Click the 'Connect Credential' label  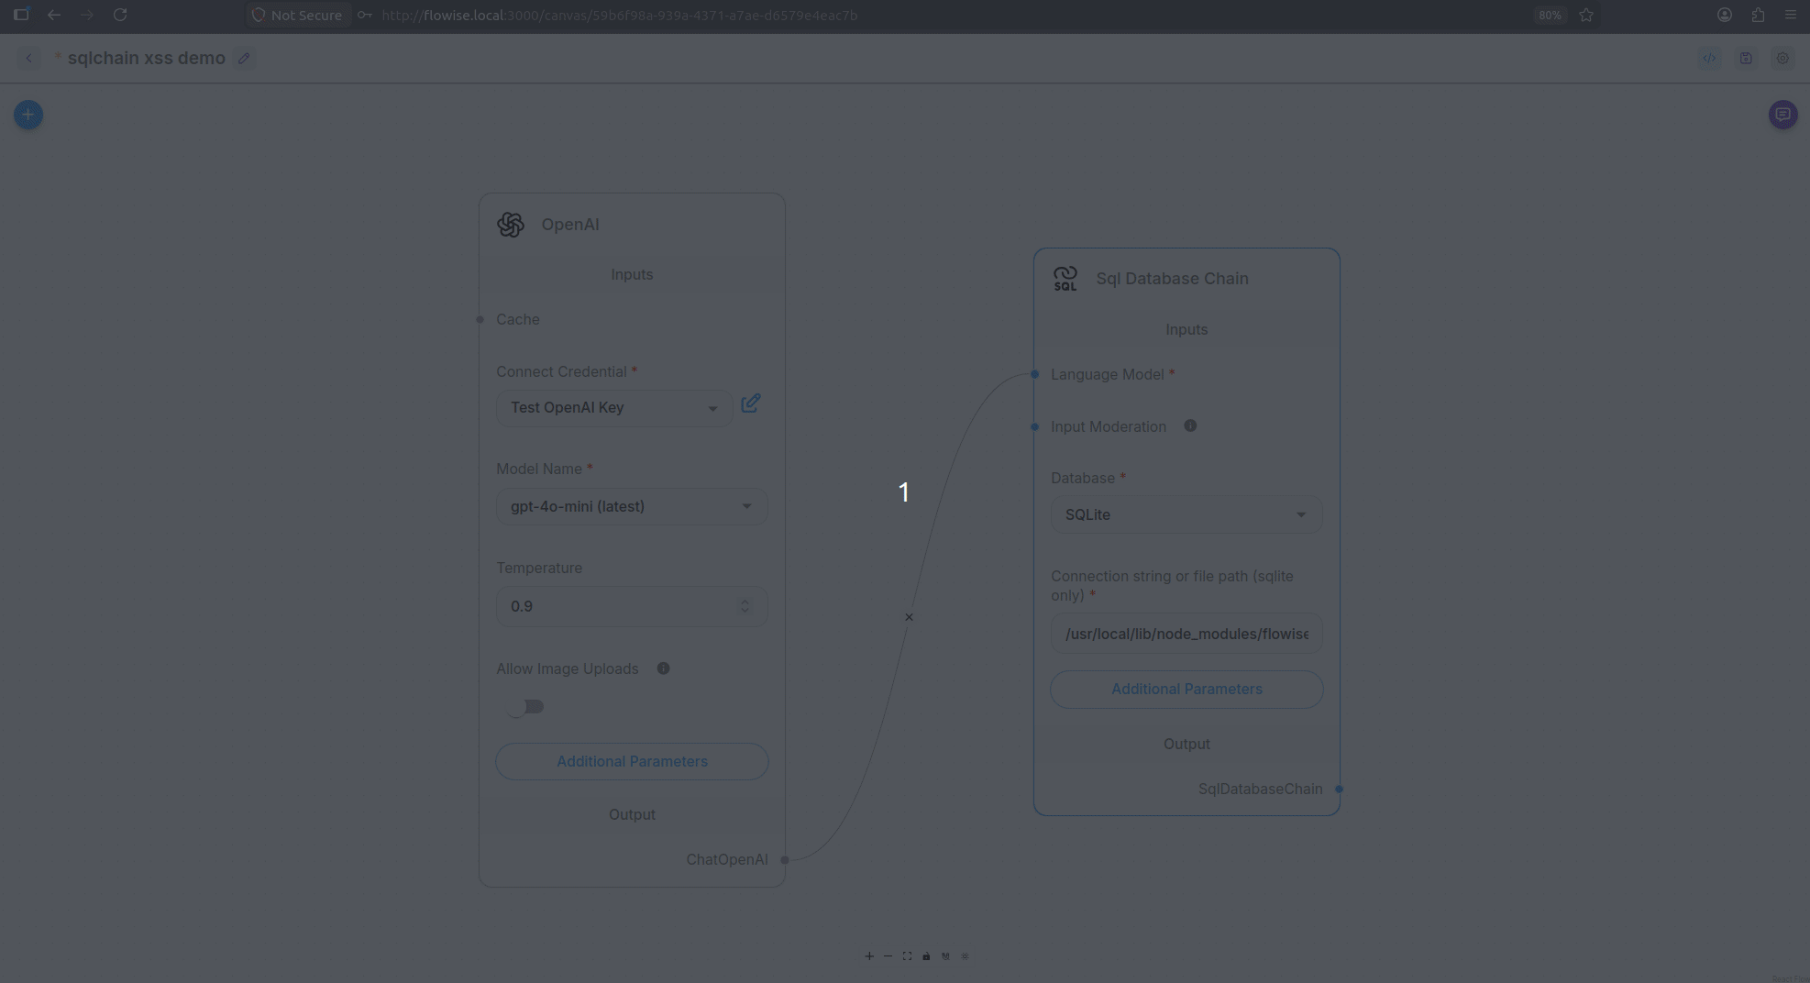561,371
